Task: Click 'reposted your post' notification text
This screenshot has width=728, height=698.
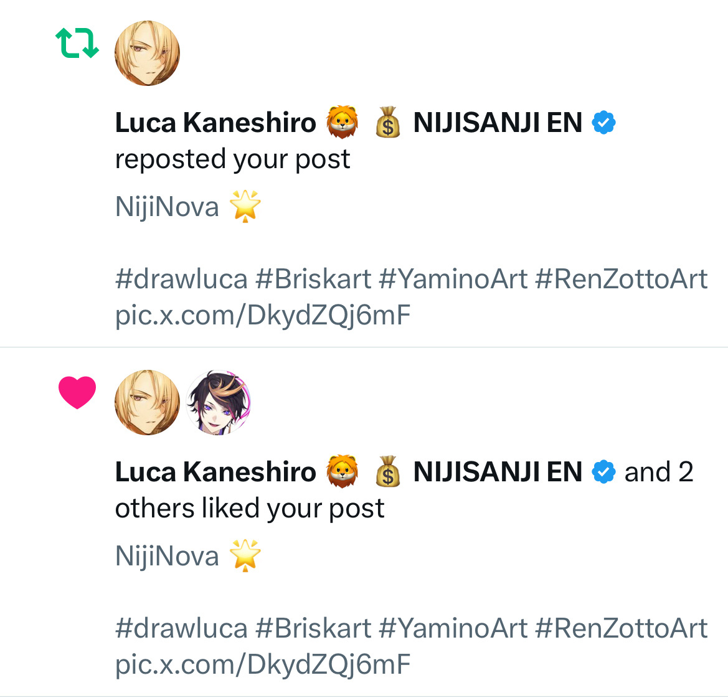Action: click(233, 159)
